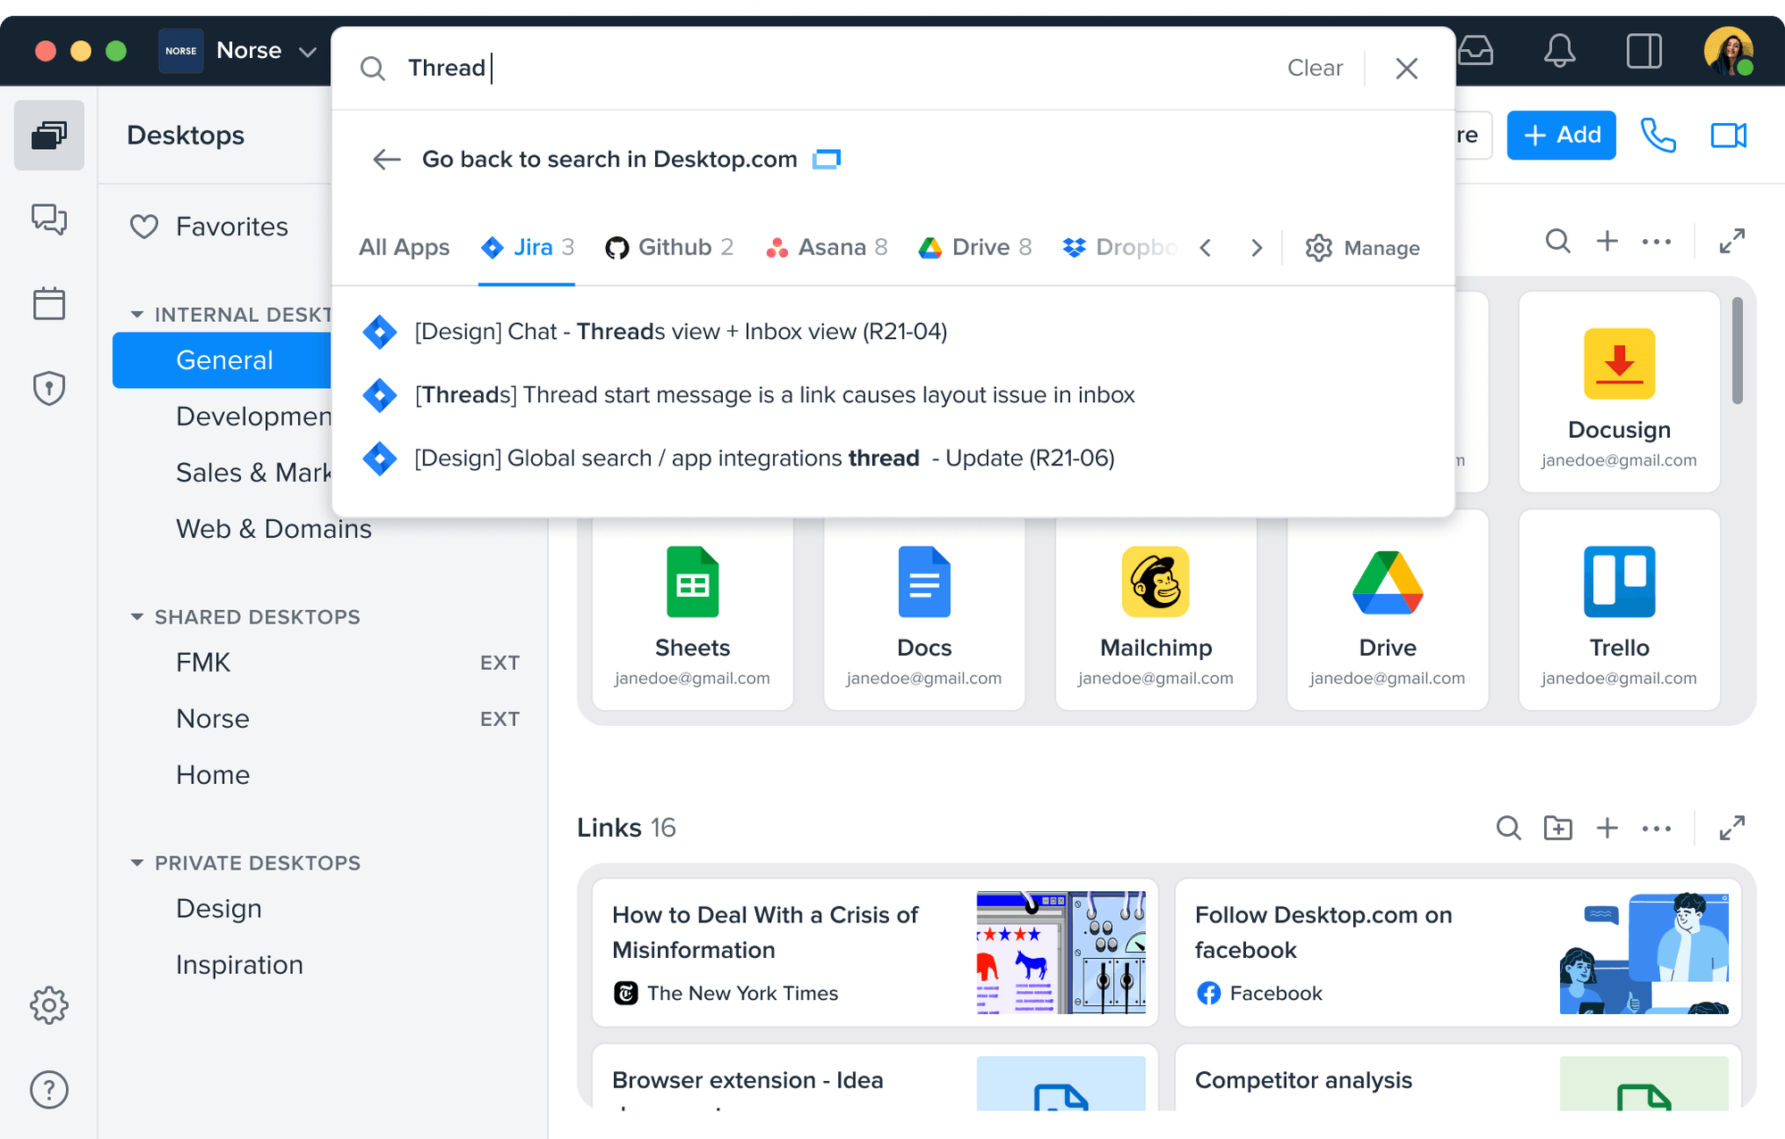Open the Thread start message Jira result
Viewport: 1785px width, 1139px height.
775,395
